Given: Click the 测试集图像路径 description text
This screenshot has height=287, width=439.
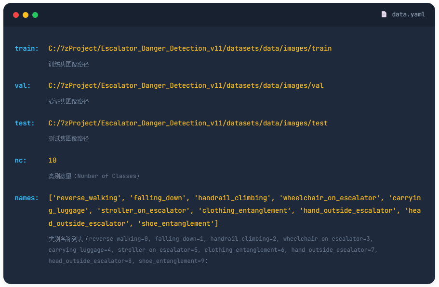Looking at the screenshot, I should [x=68, y=138].
